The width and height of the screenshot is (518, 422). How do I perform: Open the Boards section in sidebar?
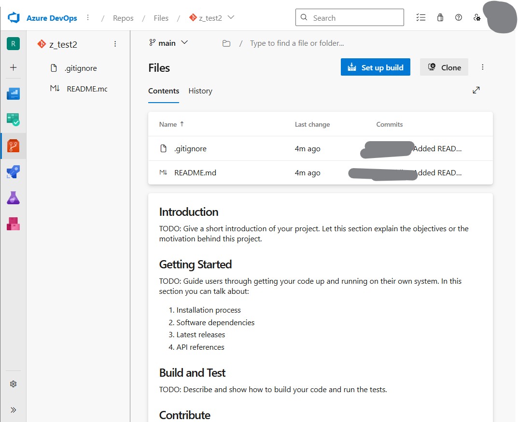[13, 119]
